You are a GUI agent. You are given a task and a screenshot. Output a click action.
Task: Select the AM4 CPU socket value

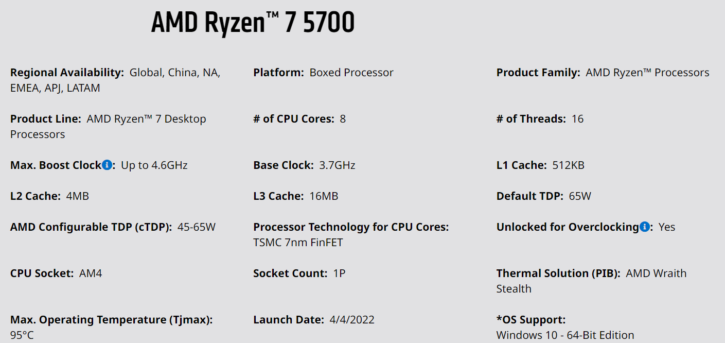click(91, 273)
